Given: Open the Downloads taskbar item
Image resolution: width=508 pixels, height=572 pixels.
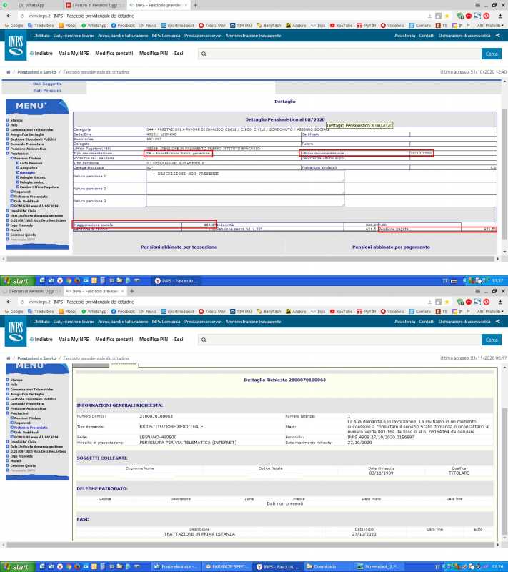Looking at the screenshot, I should click(x=329, y=566).
